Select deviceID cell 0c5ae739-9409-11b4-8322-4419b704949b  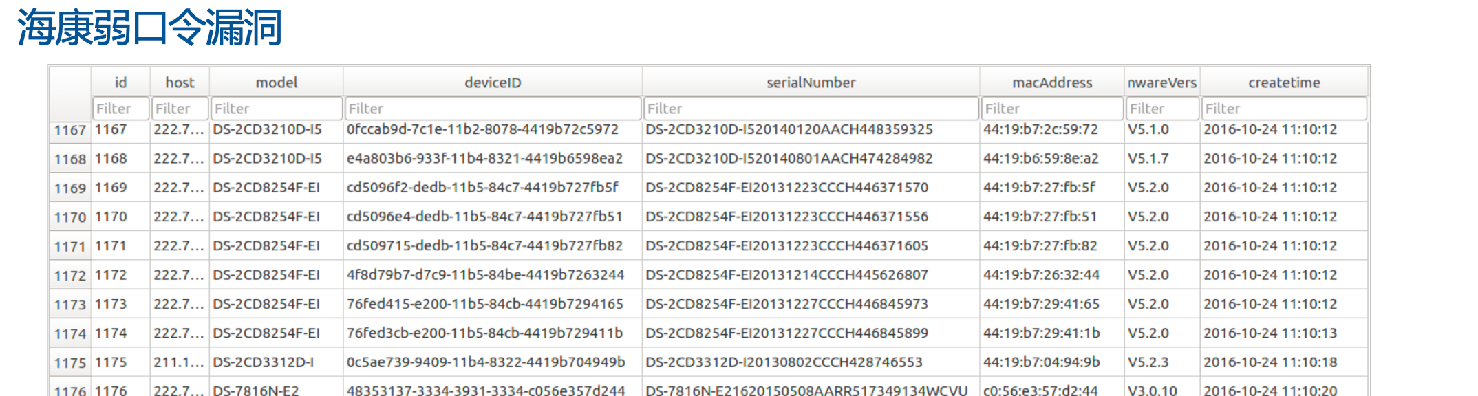pos(493,362)
